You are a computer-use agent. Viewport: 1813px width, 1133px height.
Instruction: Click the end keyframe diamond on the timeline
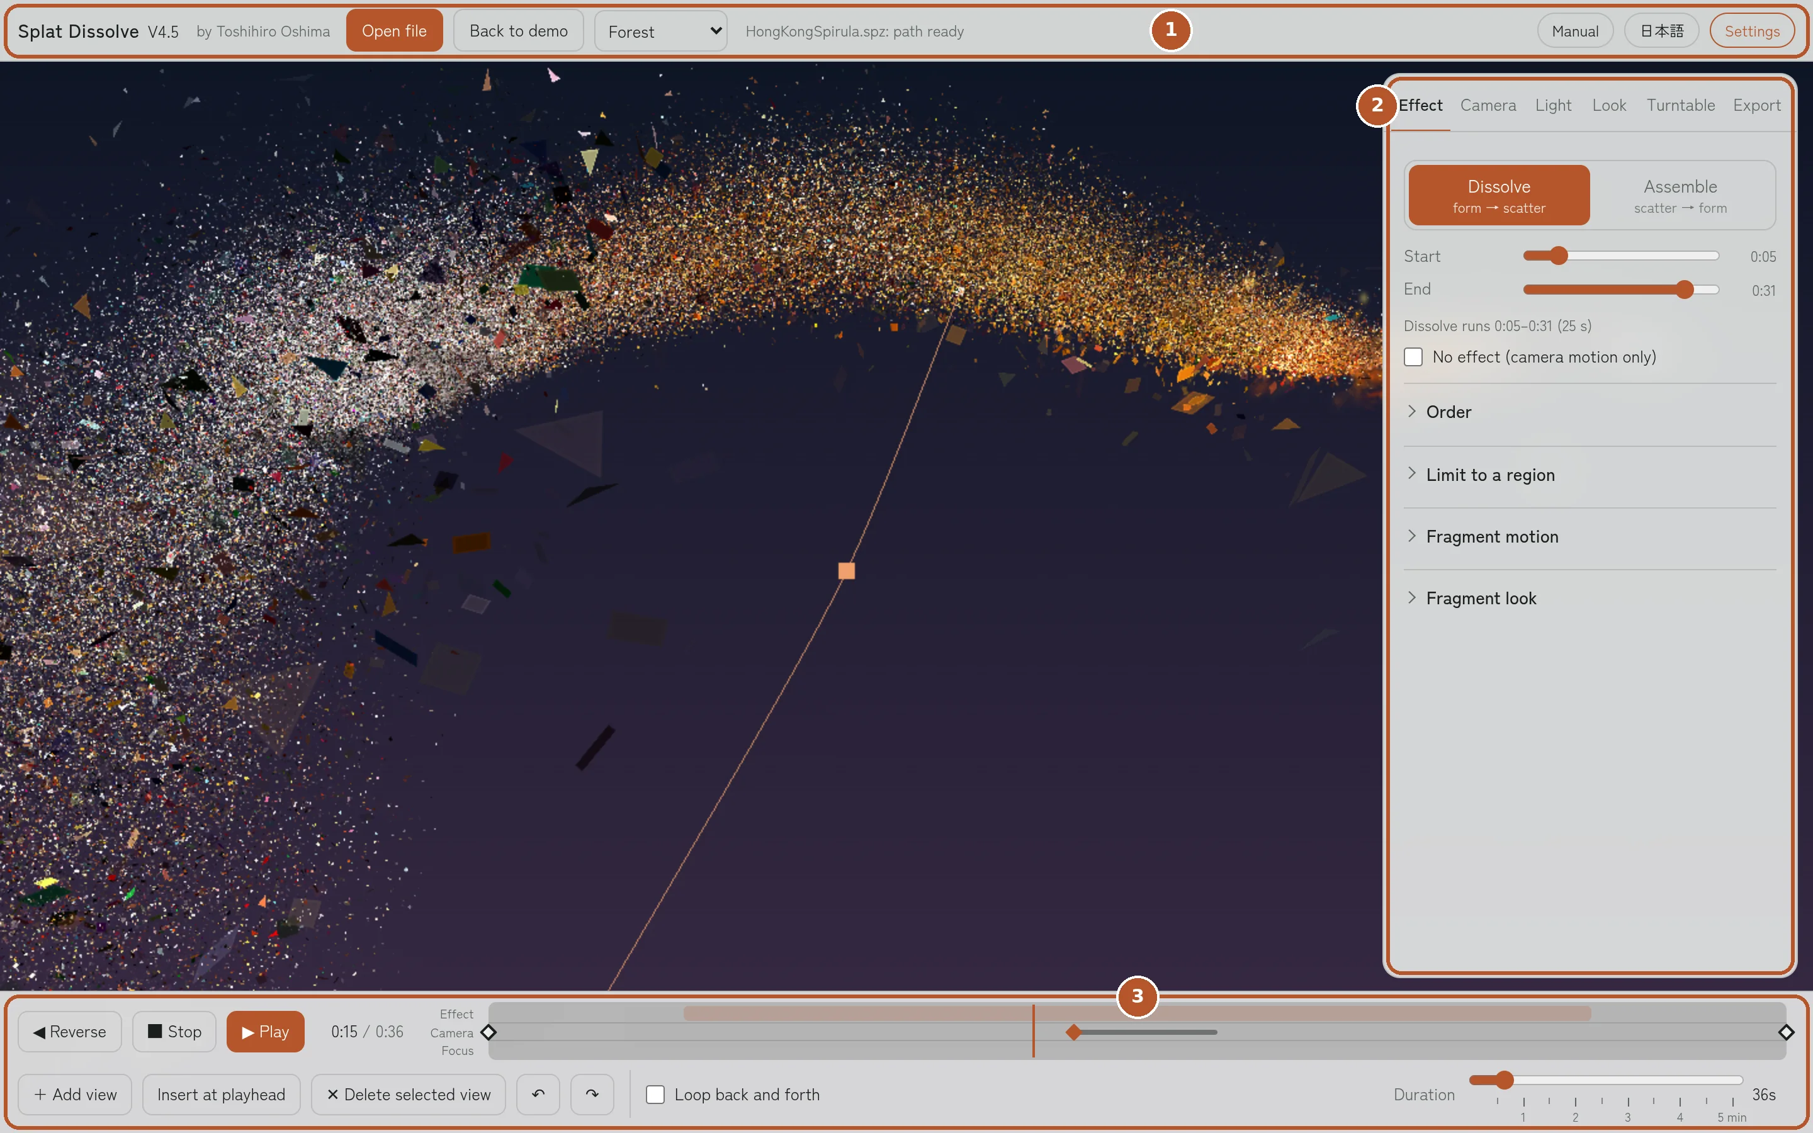tap(1786, 1032)
